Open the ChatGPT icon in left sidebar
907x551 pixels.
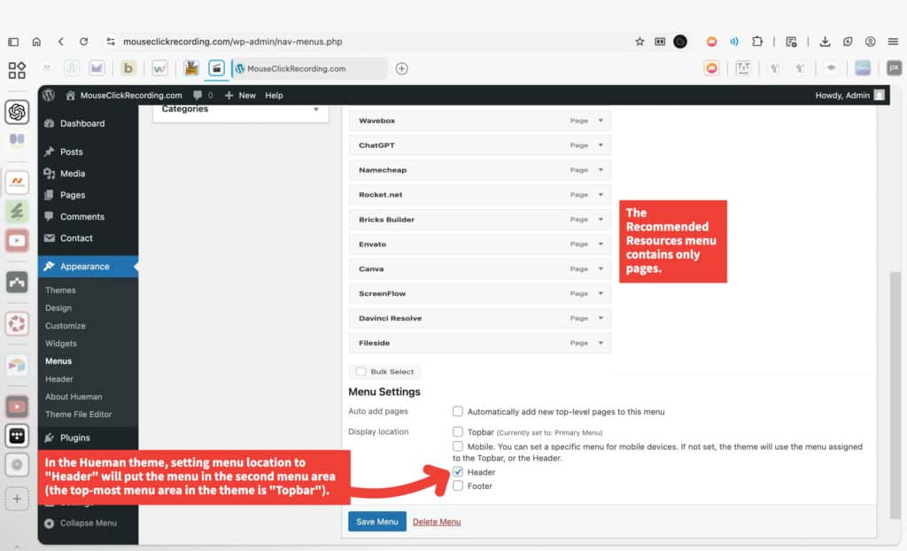pyautogui.click(x=17, y=112)
